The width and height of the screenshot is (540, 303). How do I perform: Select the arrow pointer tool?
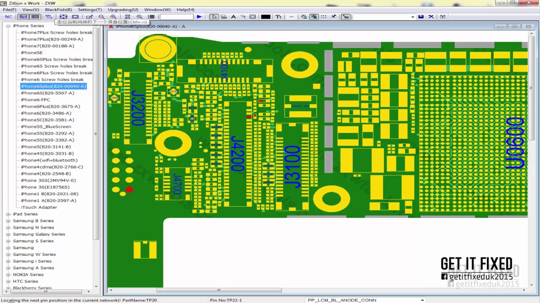click(x=214, y=17)
